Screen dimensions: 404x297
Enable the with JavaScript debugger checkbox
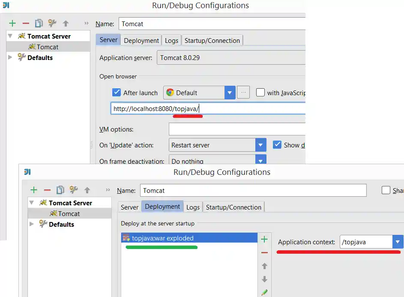[x=260, y=93]
